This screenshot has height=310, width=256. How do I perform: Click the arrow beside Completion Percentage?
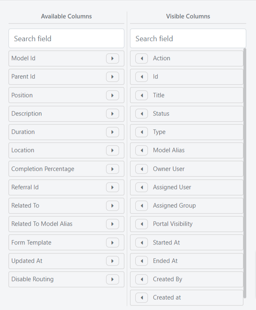click(113, 169)
